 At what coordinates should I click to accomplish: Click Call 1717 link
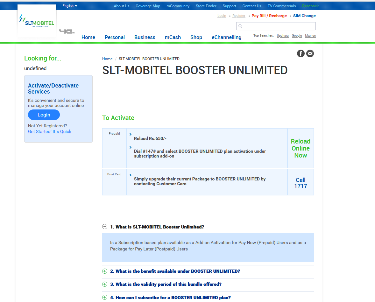pos(301,183)
